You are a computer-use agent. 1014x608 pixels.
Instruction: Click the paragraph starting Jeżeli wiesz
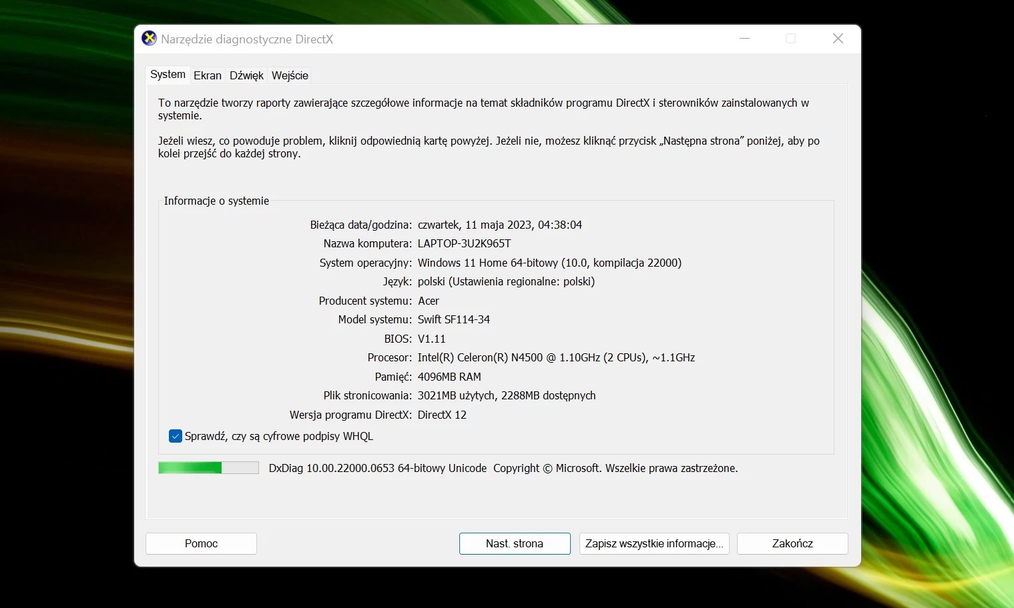pos(489,147)
